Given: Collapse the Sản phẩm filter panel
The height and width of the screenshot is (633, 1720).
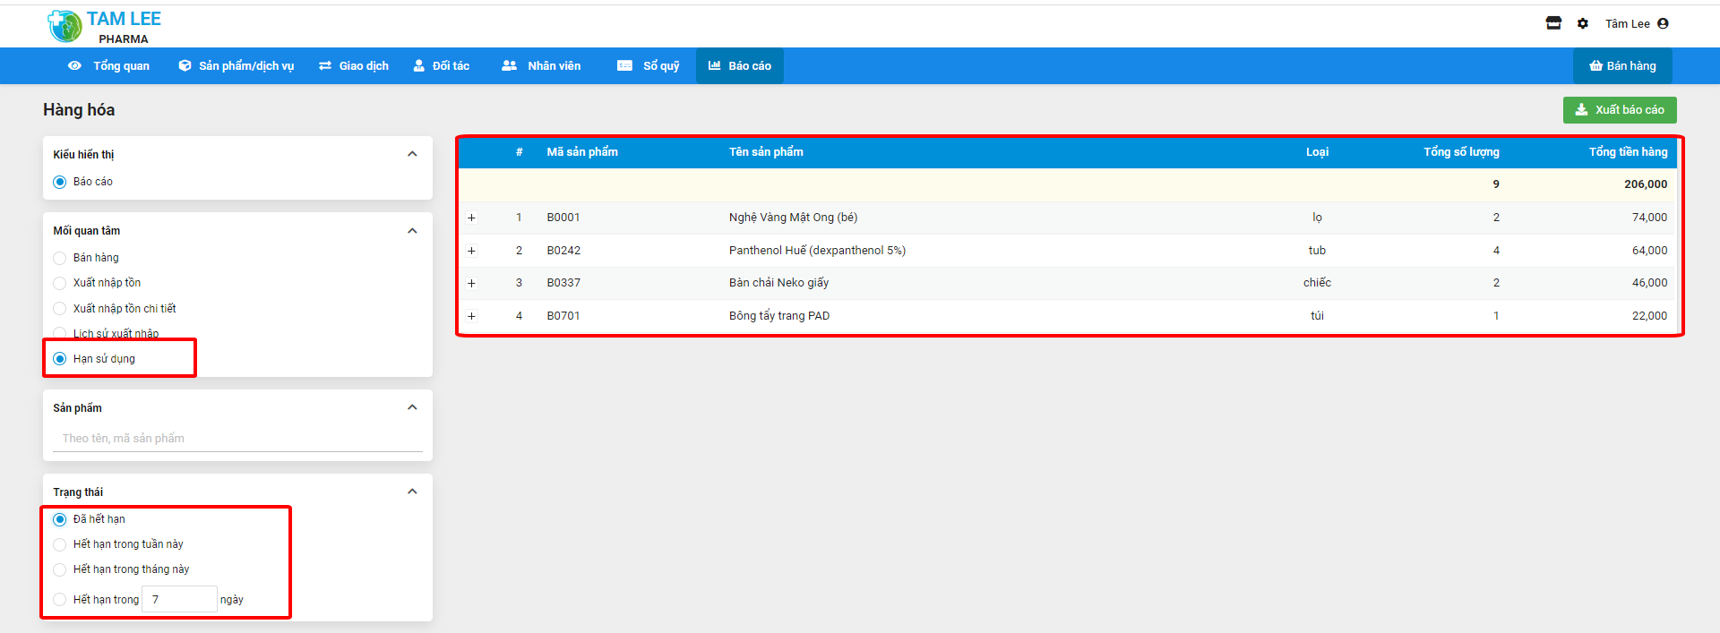Looking at the screenshot, I should click(412, 407).
